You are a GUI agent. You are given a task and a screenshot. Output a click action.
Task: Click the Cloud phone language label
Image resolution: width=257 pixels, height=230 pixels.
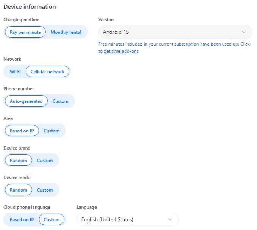[27, 207]
